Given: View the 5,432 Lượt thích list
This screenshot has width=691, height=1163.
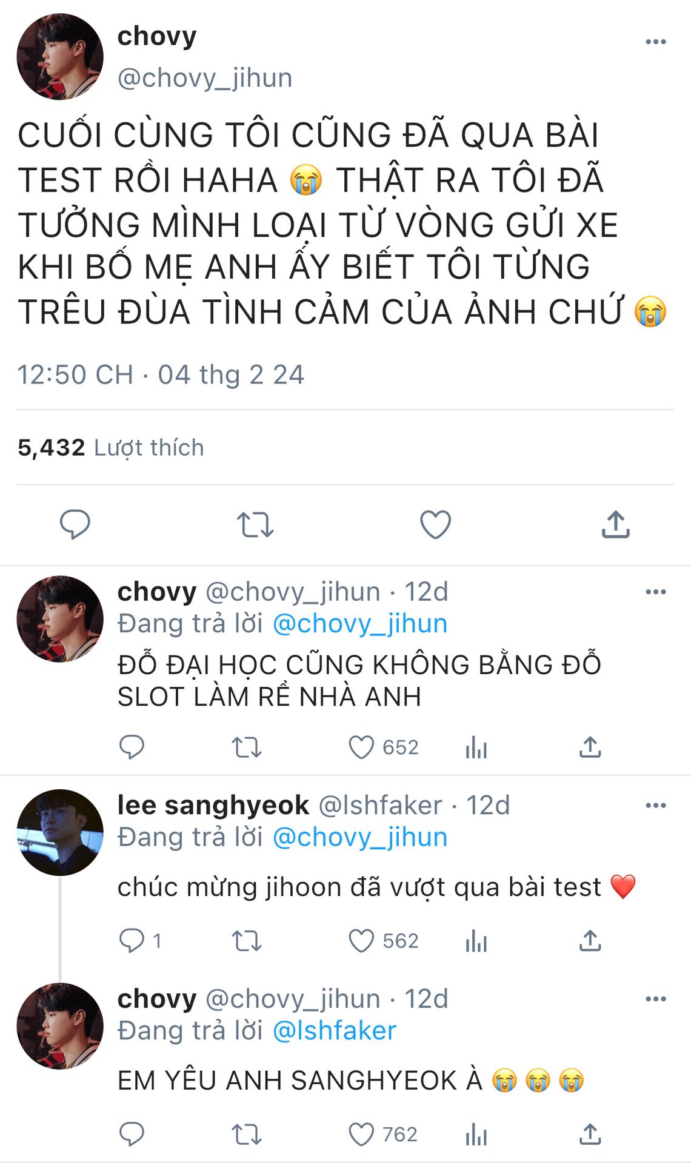Looking at the screenshot, I should 111,448.
